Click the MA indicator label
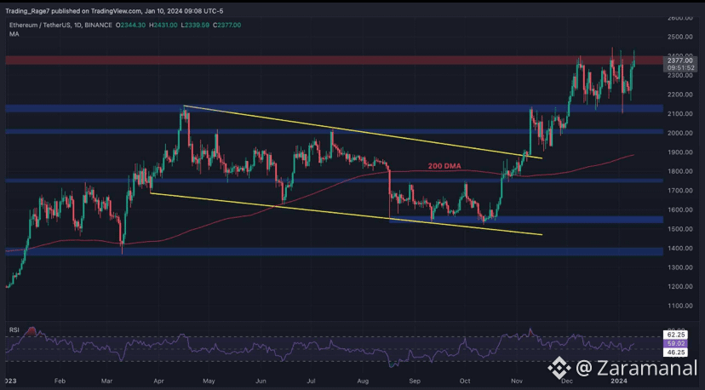The width and height of the screenshot is (705, 390). [14, 34]
